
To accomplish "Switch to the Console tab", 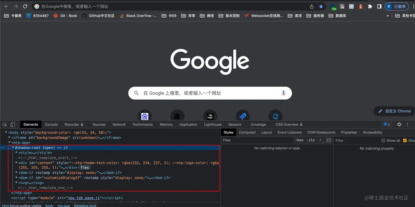I will coord(51,124).
